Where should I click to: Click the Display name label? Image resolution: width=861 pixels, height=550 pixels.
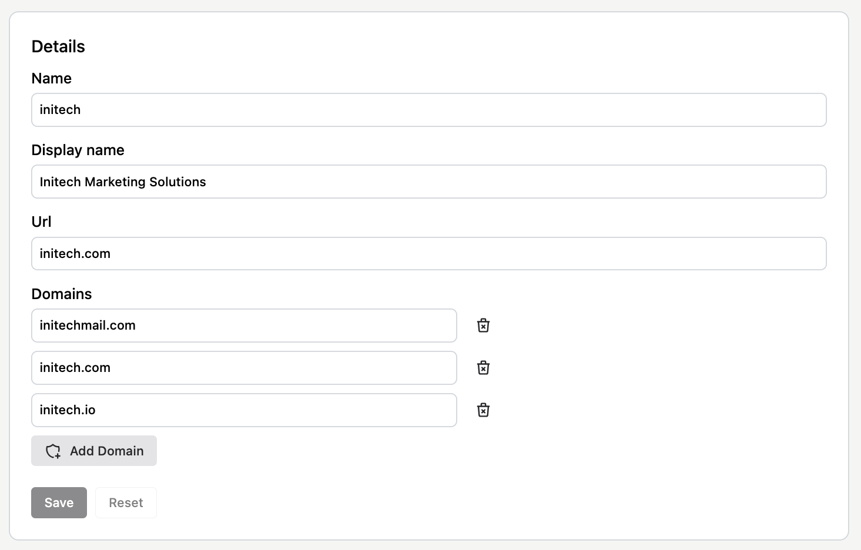coord(78,150)
